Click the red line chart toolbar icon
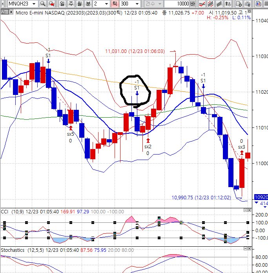The height and width of the screenshot is (273, 268). 203,4
